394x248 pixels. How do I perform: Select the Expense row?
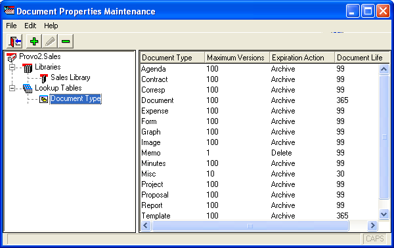(259, 111)
